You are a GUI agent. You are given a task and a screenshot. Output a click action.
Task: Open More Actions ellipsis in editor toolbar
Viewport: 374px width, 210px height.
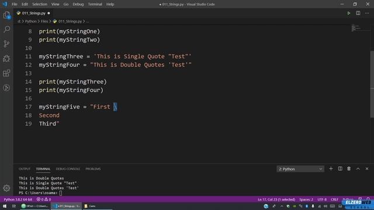tap(367, 13)
